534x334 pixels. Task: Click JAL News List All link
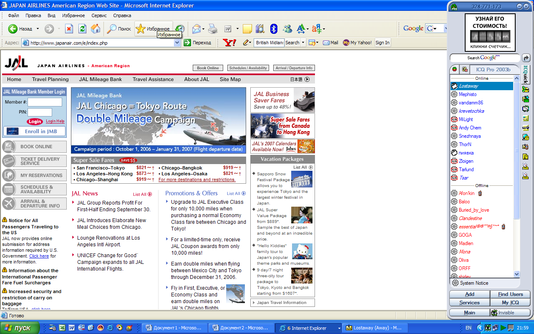142,194
